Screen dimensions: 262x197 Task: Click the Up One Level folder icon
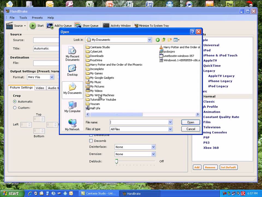tap(163, 40)
